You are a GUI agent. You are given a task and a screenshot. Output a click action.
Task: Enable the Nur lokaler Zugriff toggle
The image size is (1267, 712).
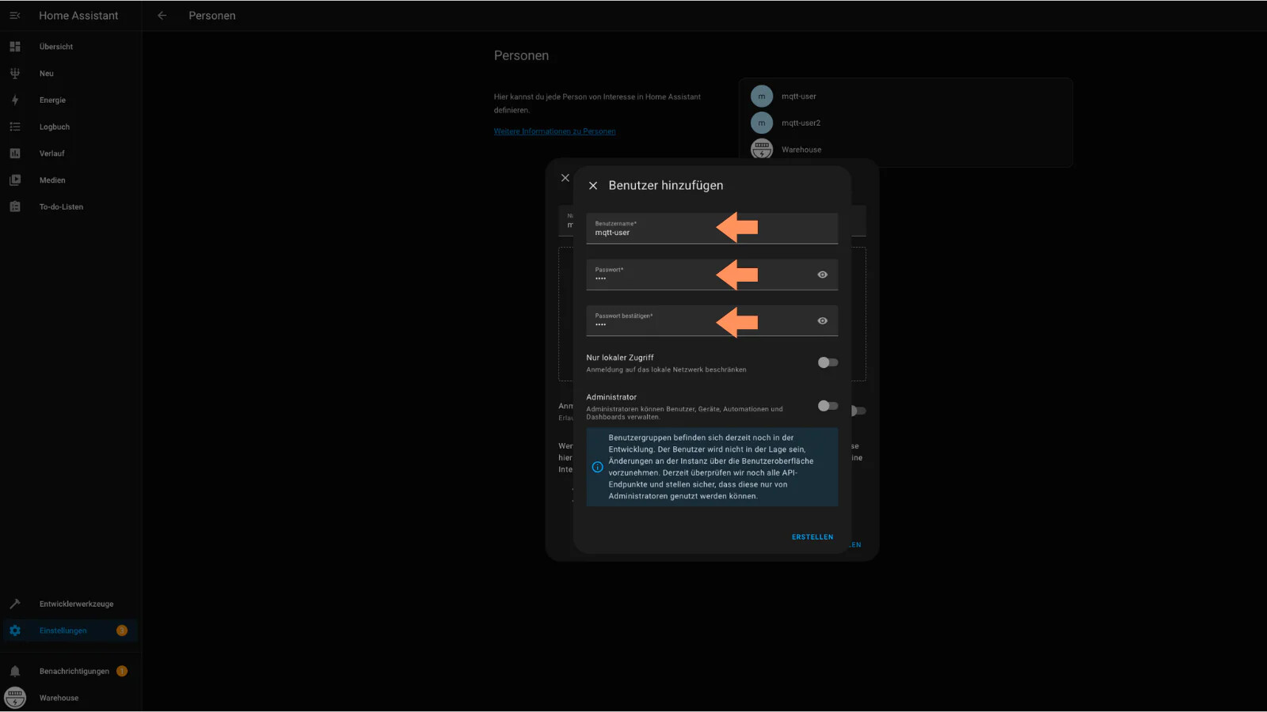(x=828, y=362)
